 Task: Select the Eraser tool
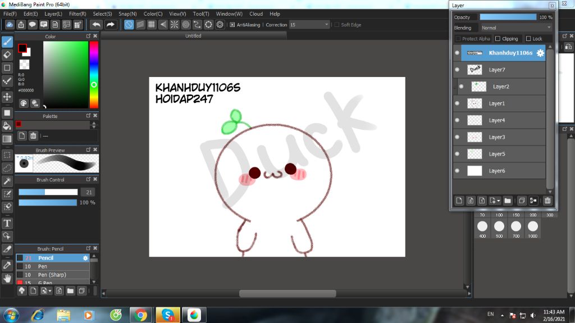tap(7, 54)
